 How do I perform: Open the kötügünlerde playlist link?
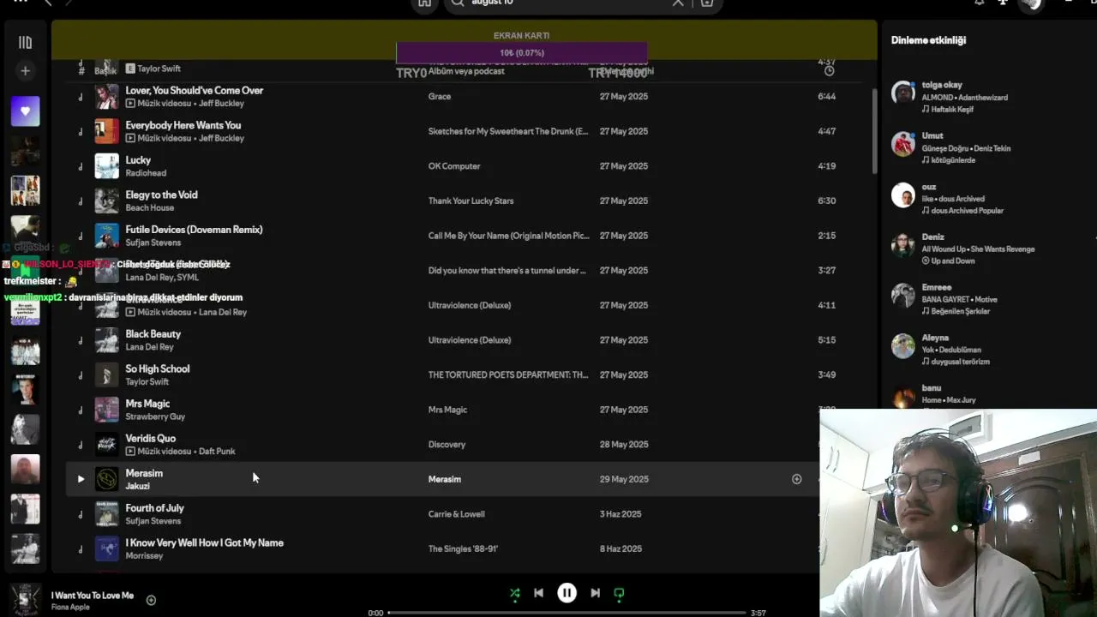[953, 160]
